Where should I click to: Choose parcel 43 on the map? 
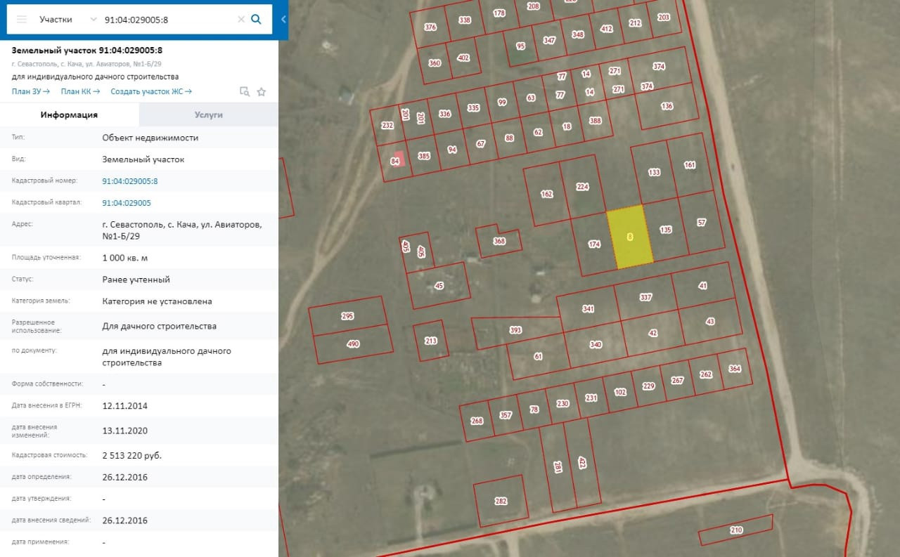pyautogui.click(x=710, y=322)
